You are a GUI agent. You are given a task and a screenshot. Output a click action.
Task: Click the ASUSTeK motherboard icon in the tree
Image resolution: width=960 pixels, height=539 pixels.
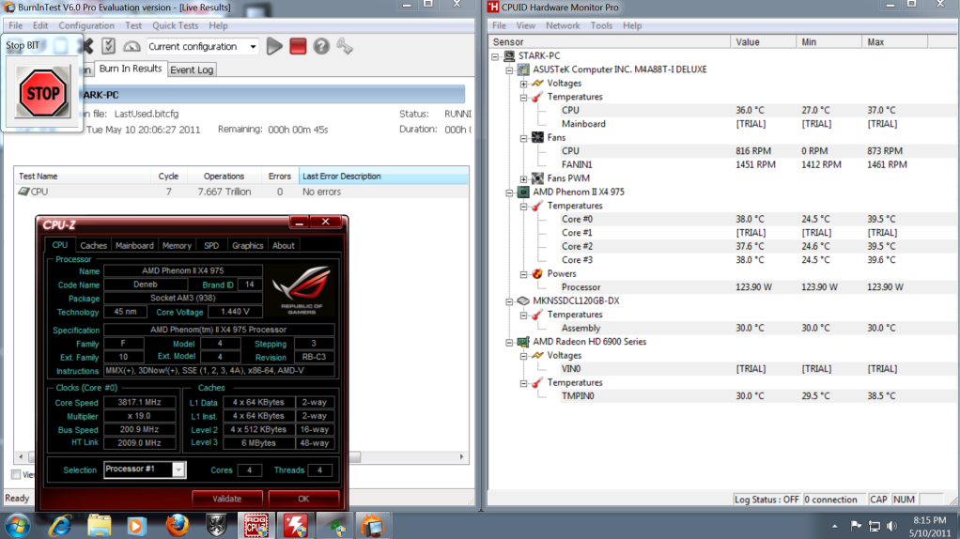click(523, 69)
